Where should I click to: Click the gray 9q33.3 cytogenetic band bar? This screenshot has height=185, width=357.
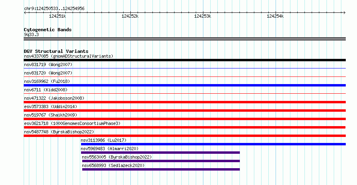click(x=185, y=39)
